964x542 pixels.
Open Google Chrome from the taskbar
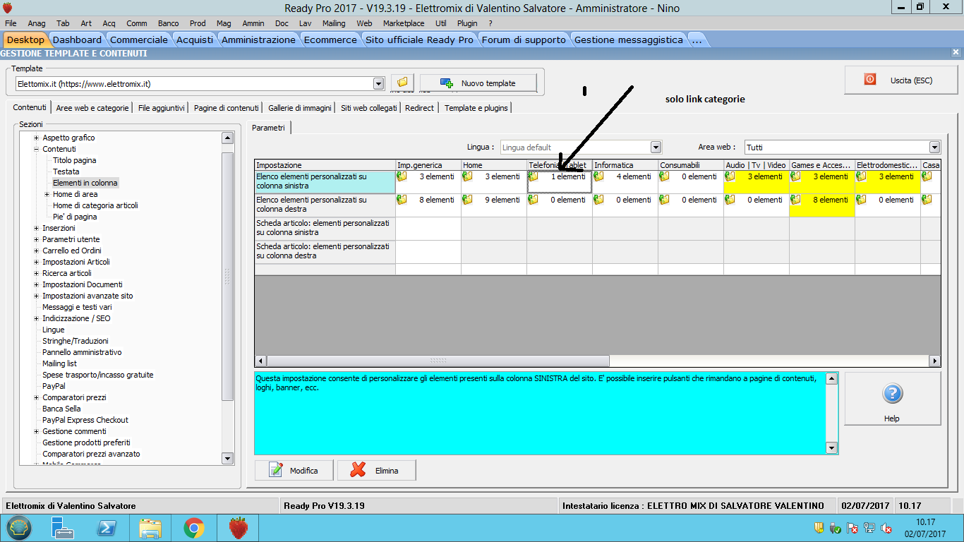coord(194,528)
